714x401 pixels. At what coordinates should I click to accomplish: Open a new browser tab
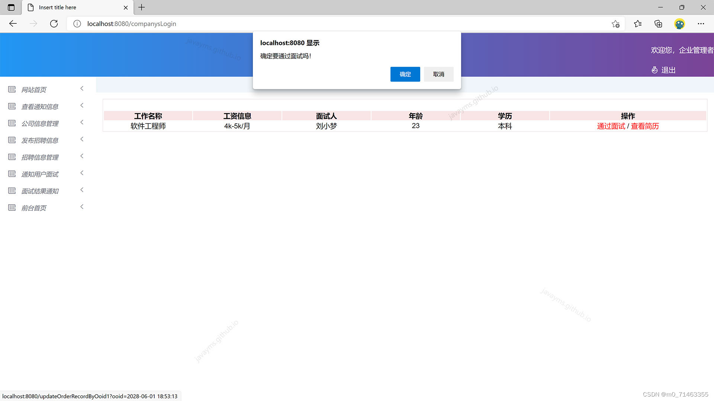142,7
